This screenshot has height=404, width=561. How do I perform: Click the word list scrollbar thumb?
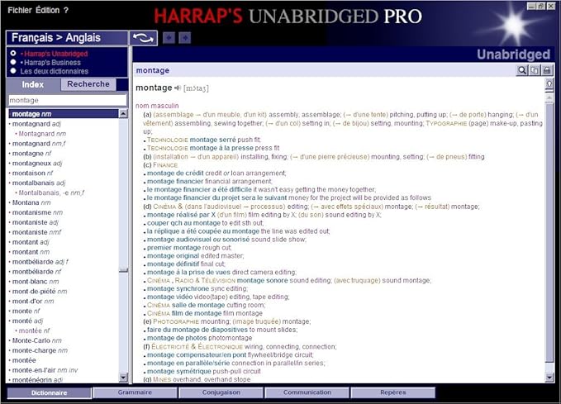[x=123, y=270]
